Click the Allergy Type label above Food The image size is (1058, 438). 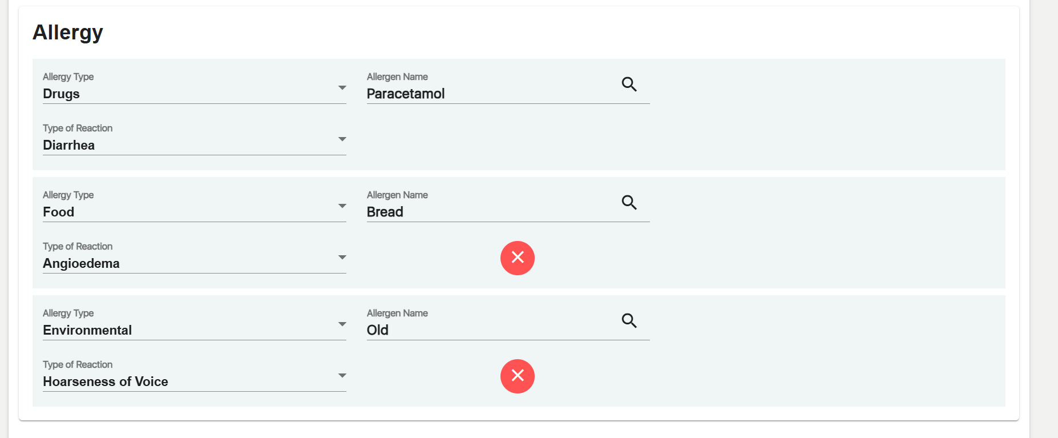[68, 195]
